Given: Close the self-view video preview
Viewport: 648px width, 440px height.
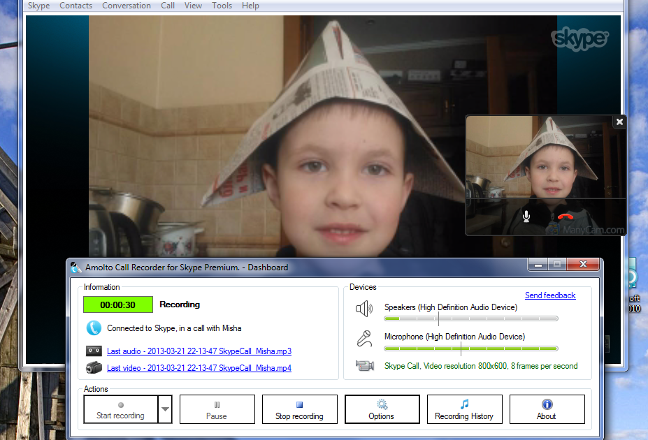Looking at the screenshot, I should pyautogui.click(x=619, y=122).
